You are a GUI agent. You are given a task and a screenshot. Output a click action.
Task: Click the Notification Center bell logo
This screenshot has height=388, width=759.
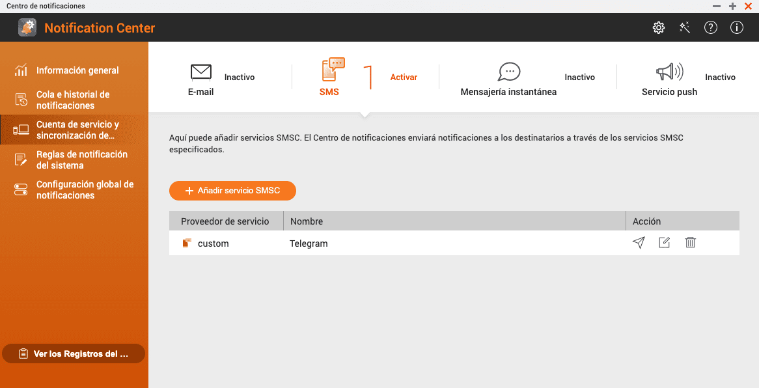tap(27, 27)
